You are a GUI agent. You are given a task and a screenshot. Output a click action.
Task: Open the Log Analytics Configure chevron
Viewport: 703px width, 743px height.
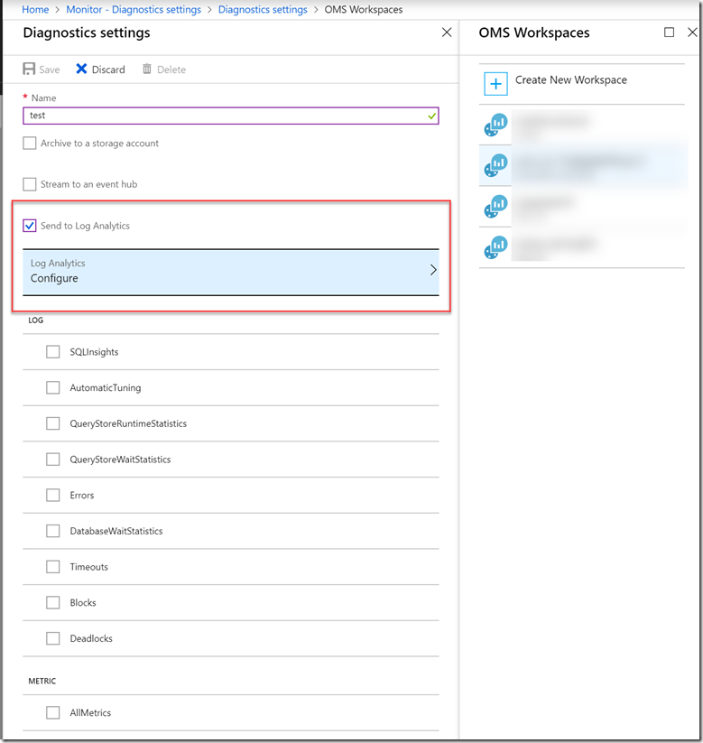(433, 270)
